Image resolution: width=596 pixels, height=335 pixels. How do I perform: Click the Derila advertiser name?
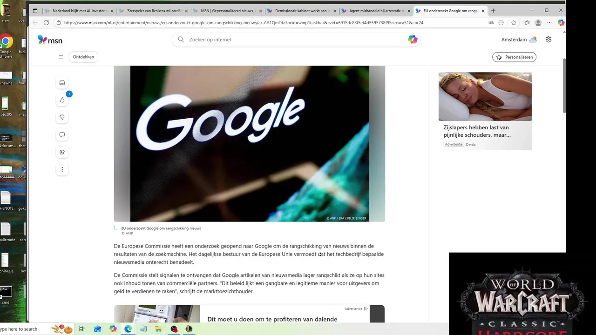tap(471, 144)
